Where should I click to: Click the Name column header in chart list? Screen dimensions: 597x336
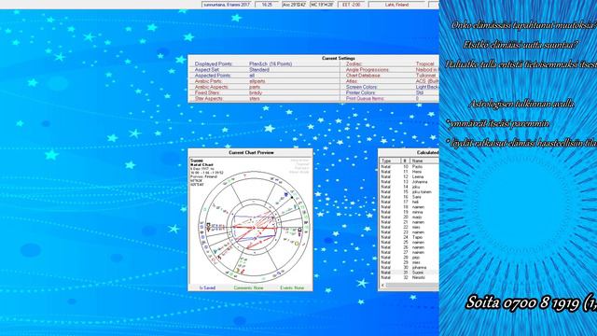coord(424,161)
